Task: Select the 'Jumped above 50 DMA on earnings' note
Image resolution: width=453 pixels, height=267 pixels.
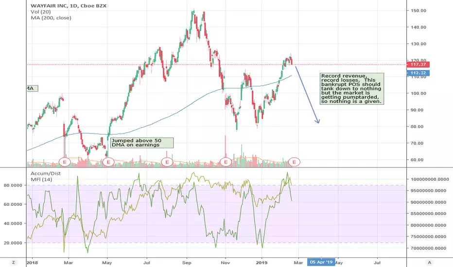Action: (x=142, y=143)
